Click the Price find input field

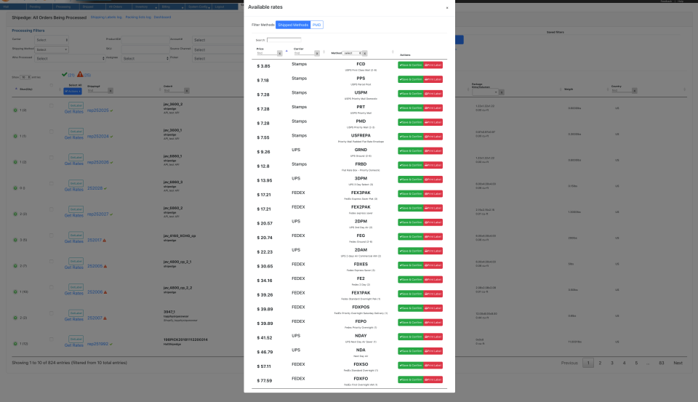point(267,53)
